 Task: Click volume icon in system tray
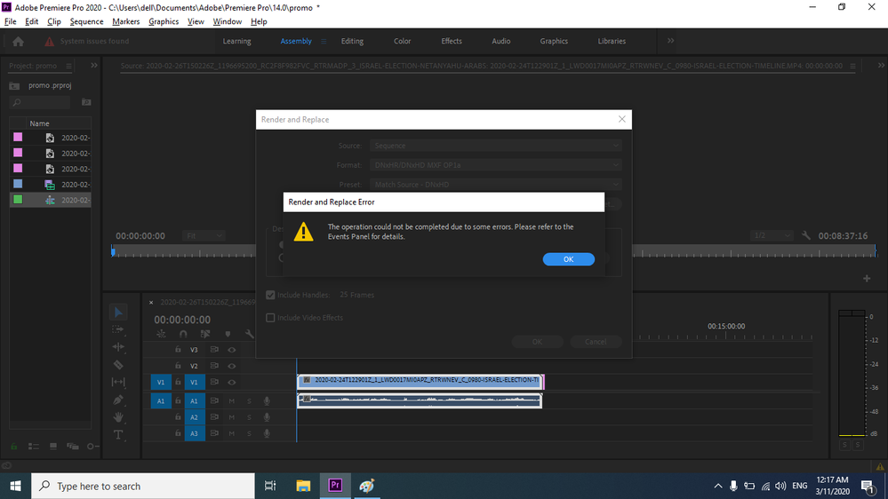coord(780,486)
